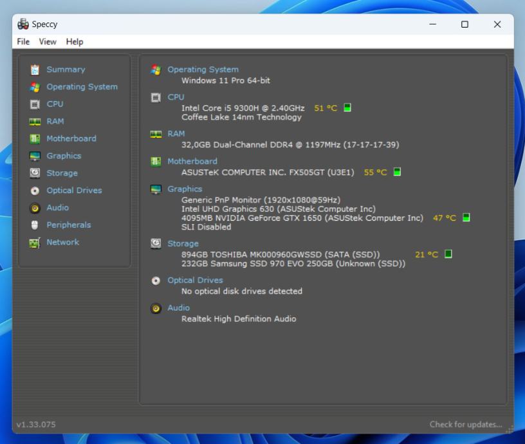
Task: Click the Motherboard icon in sidebar
Action: pos(35,139)
